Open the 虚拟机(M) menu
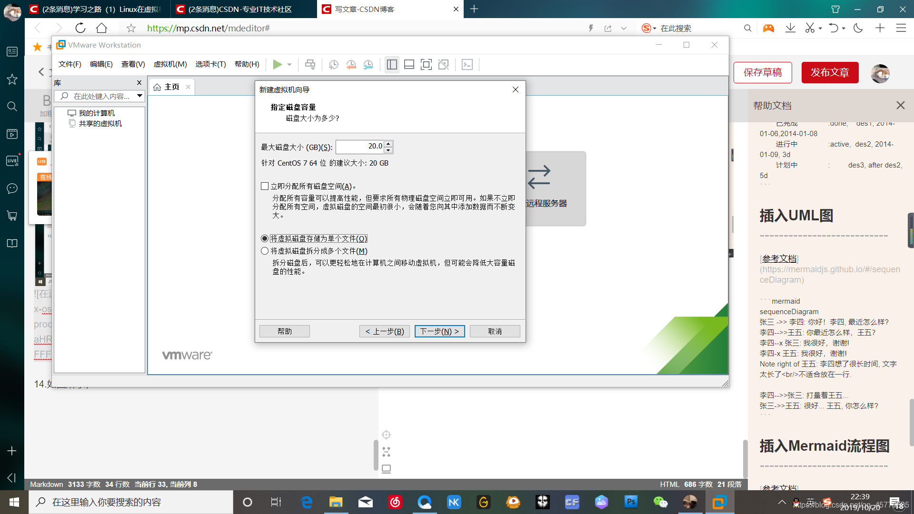The width and height of the screenshot is (914, 514). click(x=170, y=64)
